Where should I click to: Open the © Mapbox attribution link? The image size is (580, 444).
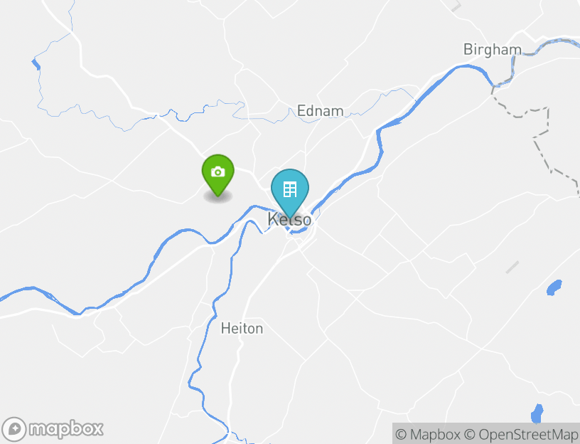(428, 434)
